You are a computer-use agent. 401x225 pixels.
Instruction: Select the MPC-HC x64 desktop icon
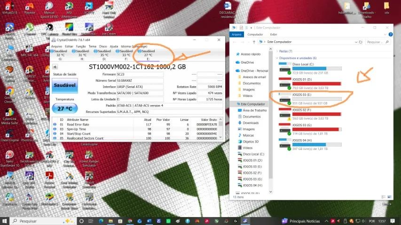click(30, 51)
